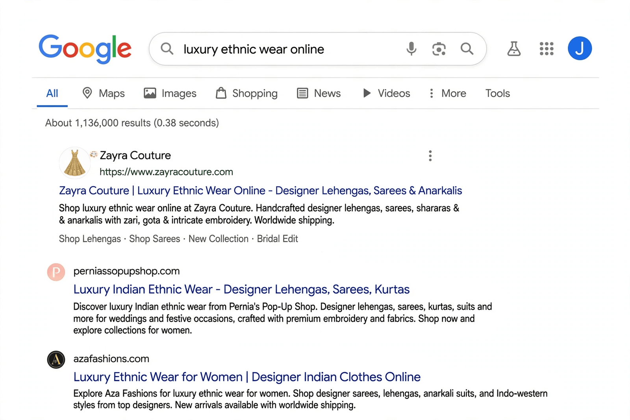Open the Bridal Edit sitelink
The image size is (630, 420).
[x=278, y=239]
